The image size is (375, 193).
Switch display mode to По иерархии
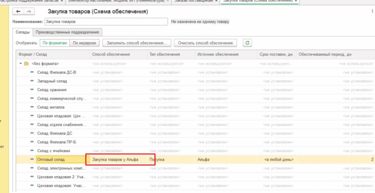pos(84,43)
